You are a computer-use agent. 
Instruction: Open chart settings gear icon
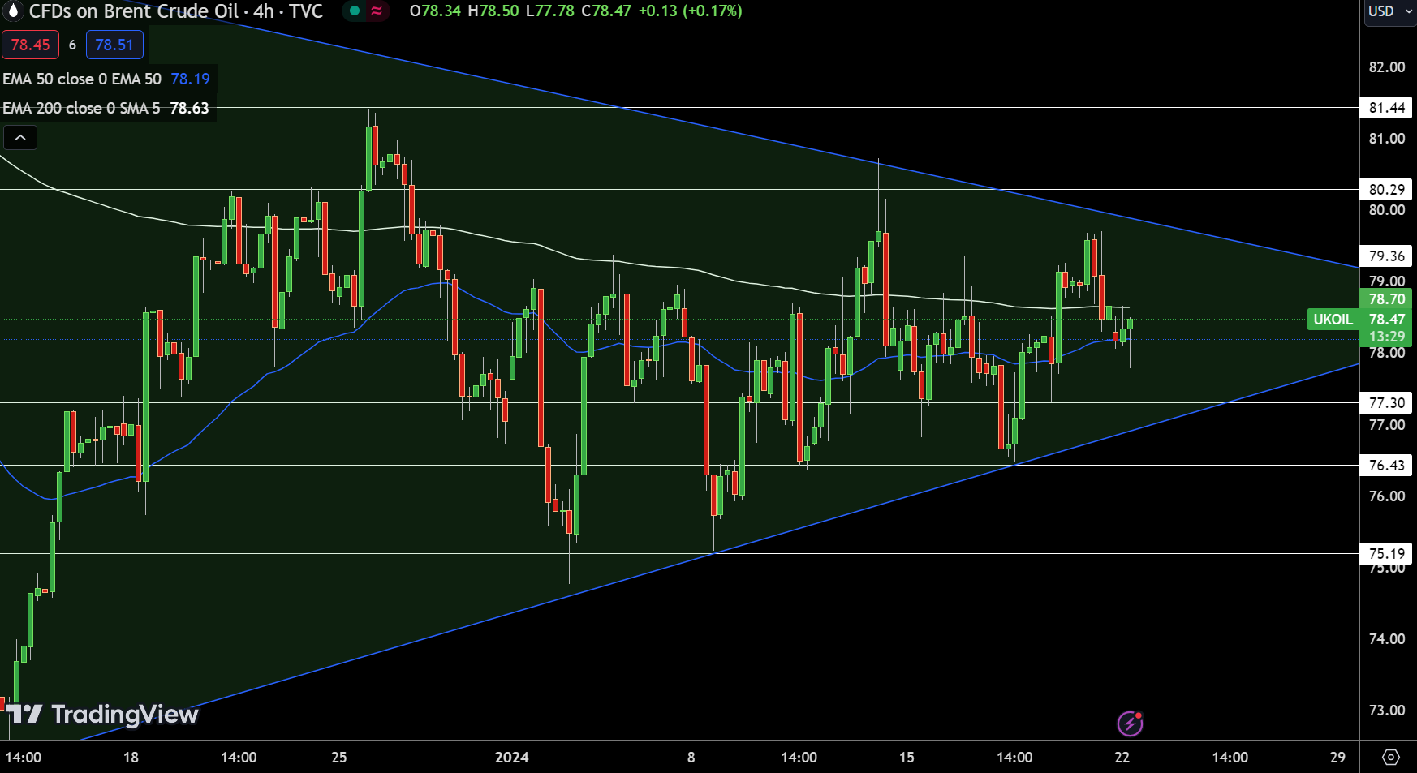coord(1390,757)
